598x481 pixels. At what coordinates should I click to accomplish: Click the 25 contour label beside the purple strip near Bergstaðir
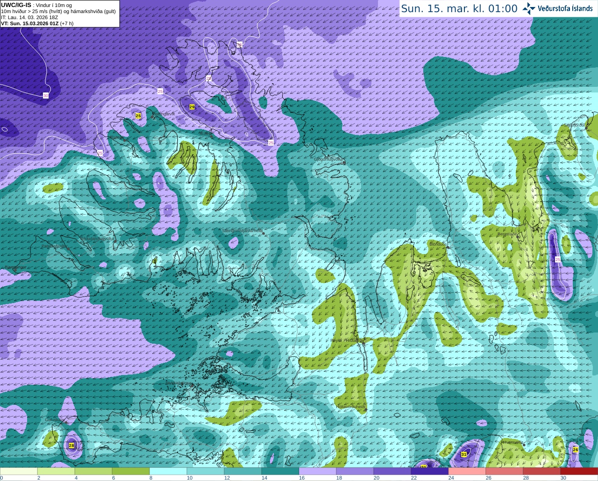tap(558, 259)
